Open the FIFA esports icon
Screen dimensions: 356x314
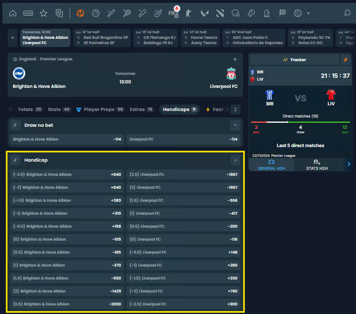(x=173, y=13)
